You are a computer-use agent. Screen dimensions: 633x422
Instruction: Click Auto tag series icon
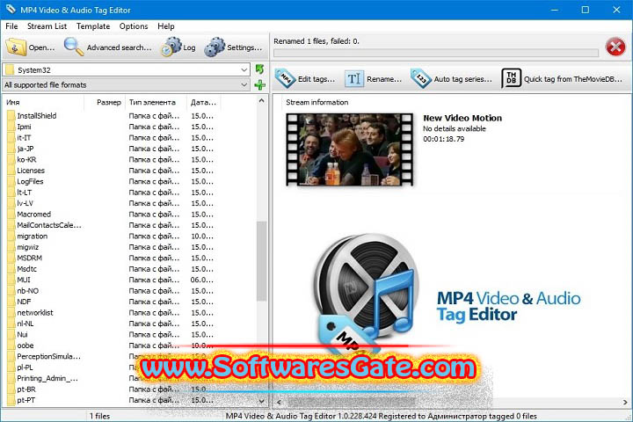[x=421, y=78]
